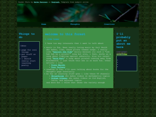This screenshot has height=117, width=156.
Task: Click the "I have too may interests" paragraph
Action: coord(74,43)
